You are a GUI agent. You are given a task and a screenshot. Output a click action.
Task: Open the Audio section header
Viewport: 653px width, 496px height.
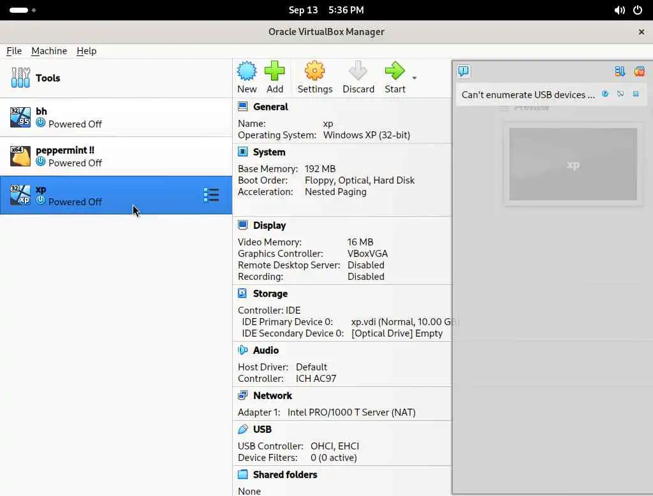266,351
